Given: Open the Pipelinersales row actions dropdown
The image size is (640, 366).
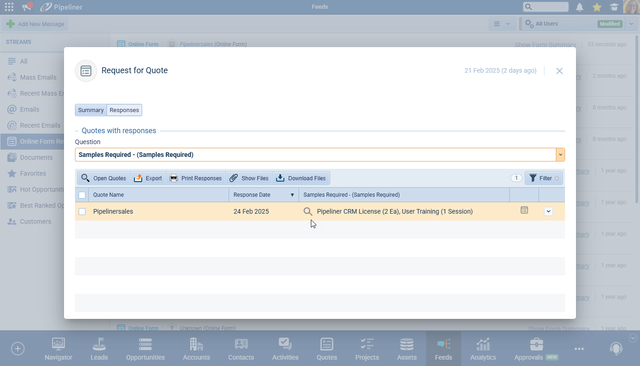Looking at the screenshot, I should [x=549, y=211].
